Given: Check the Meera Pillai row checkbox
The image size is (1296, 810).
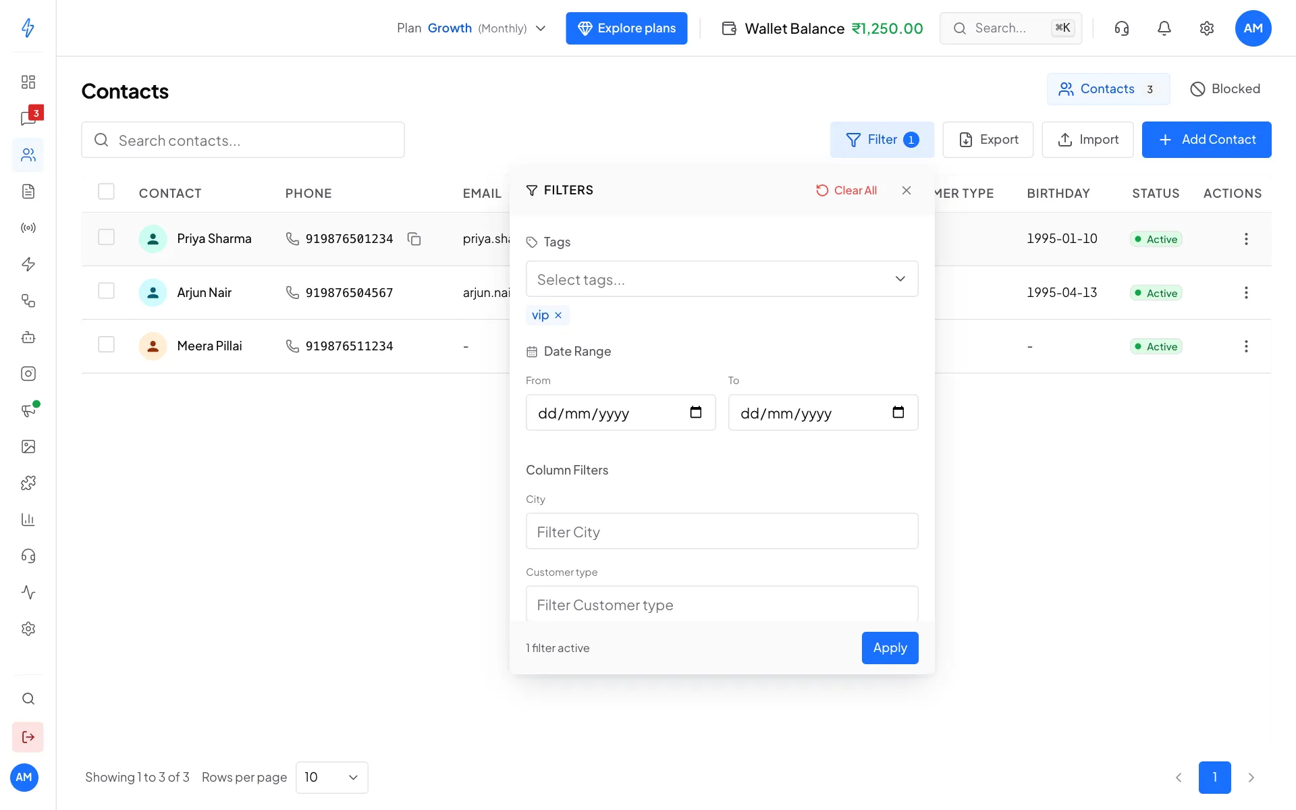Looking at the screenshot, I should click(106, 344).
